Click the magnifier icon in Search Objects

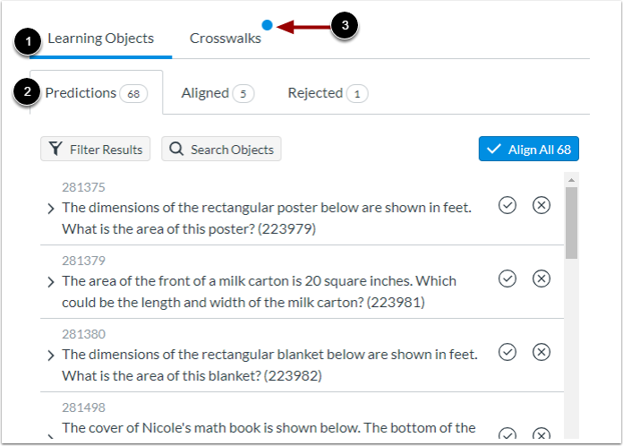click(176, 150)
